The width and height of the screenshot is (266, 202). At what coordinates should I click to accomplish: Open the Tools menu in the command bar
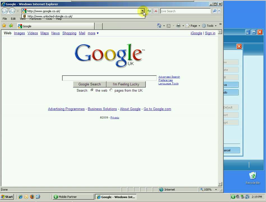(209, 26)
